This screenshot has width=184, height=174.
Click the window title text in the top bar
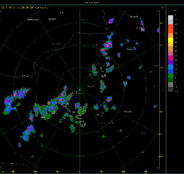pyautogui.click(x=92, y=3)
